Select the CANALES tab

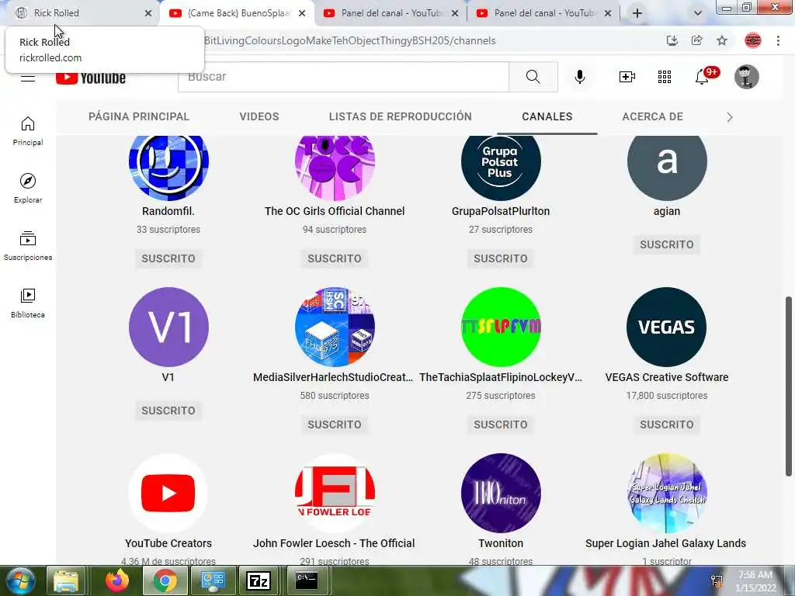(547, 116)
